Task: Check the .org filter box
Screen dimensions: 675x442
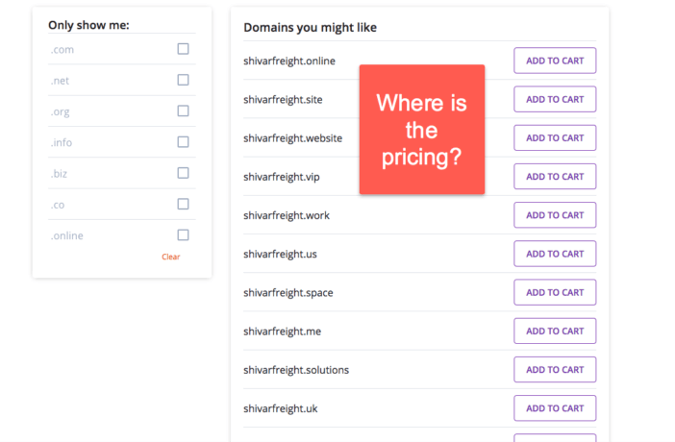Action: tap(183, 110)
